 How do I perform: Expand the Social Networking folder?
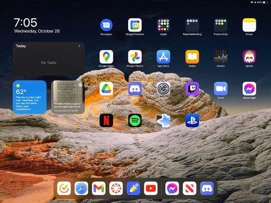[x=192, y=25]
